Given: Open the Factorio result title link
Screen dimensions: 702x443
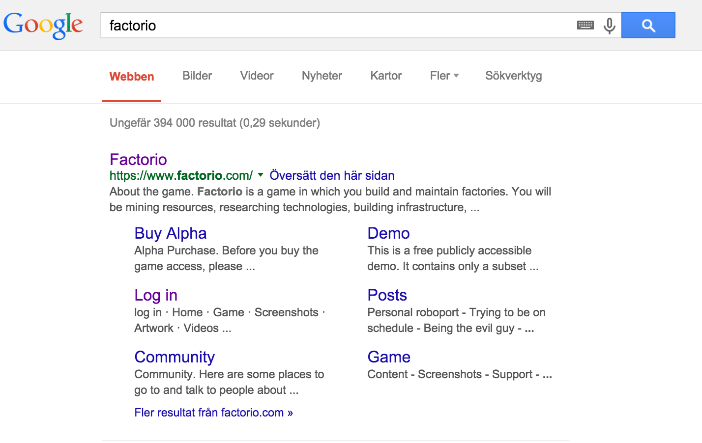Looking at the screenshot, I should pos(138,159).
